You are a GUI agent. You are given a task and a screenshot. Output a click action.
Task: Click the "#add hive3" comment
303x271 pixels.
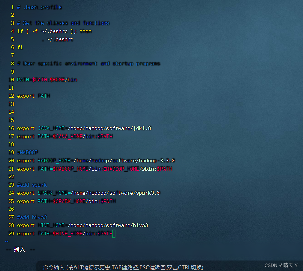pos(31,217)
